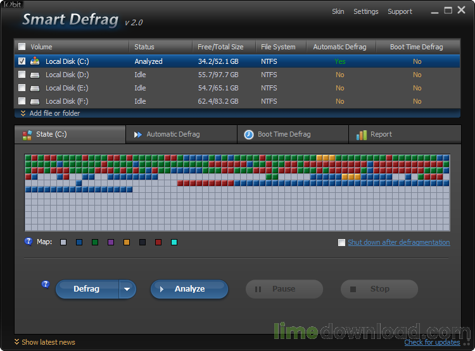Click the Local Disk (C:) drive icon
This screenshot has width=475, height=351.
coord(35,61)
